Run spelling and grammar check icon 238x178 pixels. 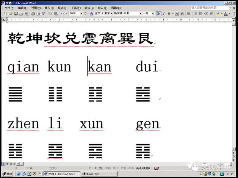[x=44, y=14]
